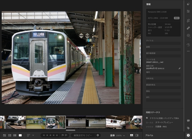192x139 pixels.
Task: Set rating to three stars
Action: tap(50, 135)
